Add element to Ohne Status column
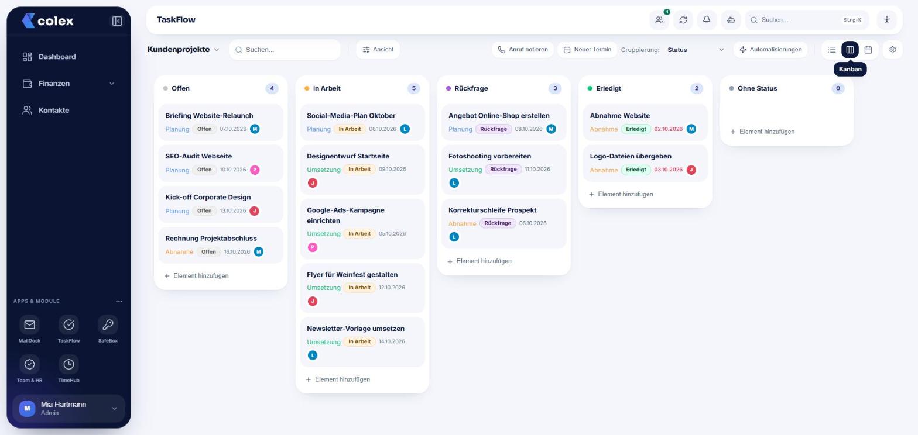 (x=763, y=132)
